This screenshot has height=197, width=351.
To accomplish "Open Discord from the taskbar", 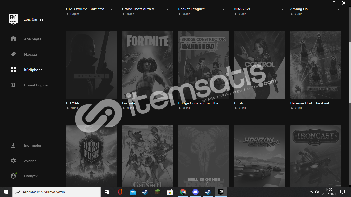I will pyautogui.click(x=195, y=192).
